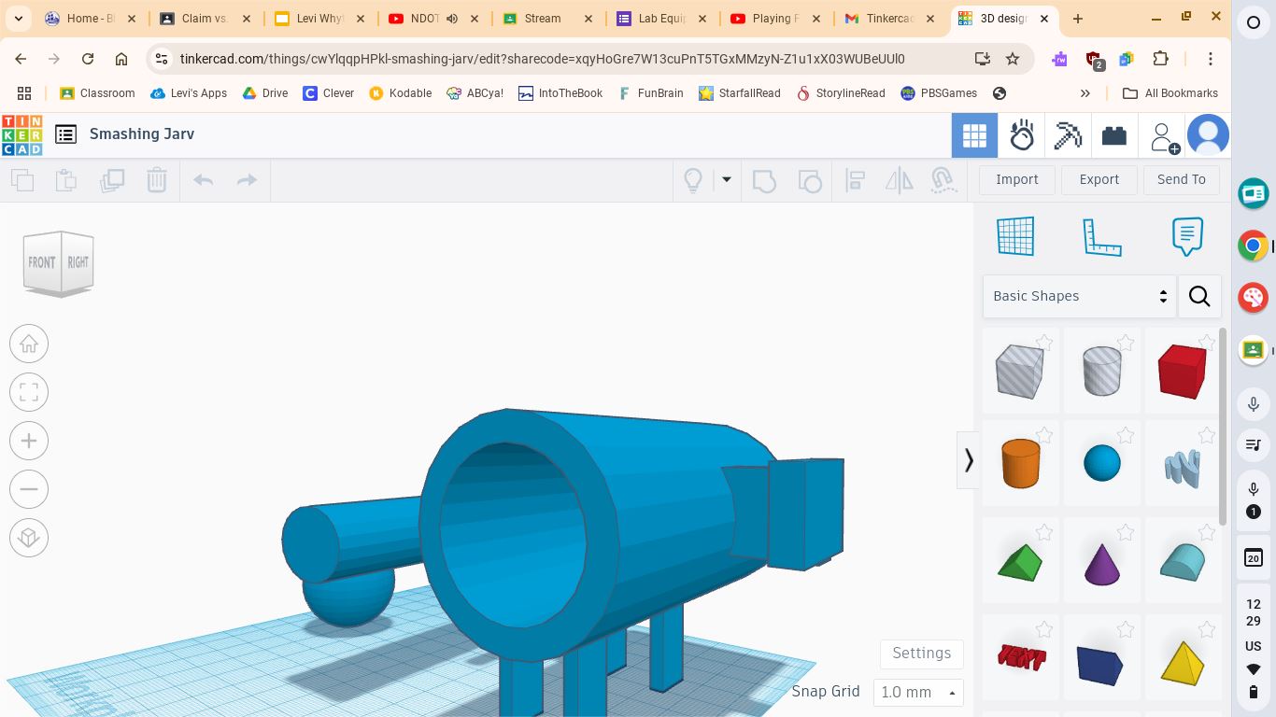The width and height of the screenshot is (1276, 717).
Task: Open the Sim Lab workspace icon
Action: [x=1022, y=135]
